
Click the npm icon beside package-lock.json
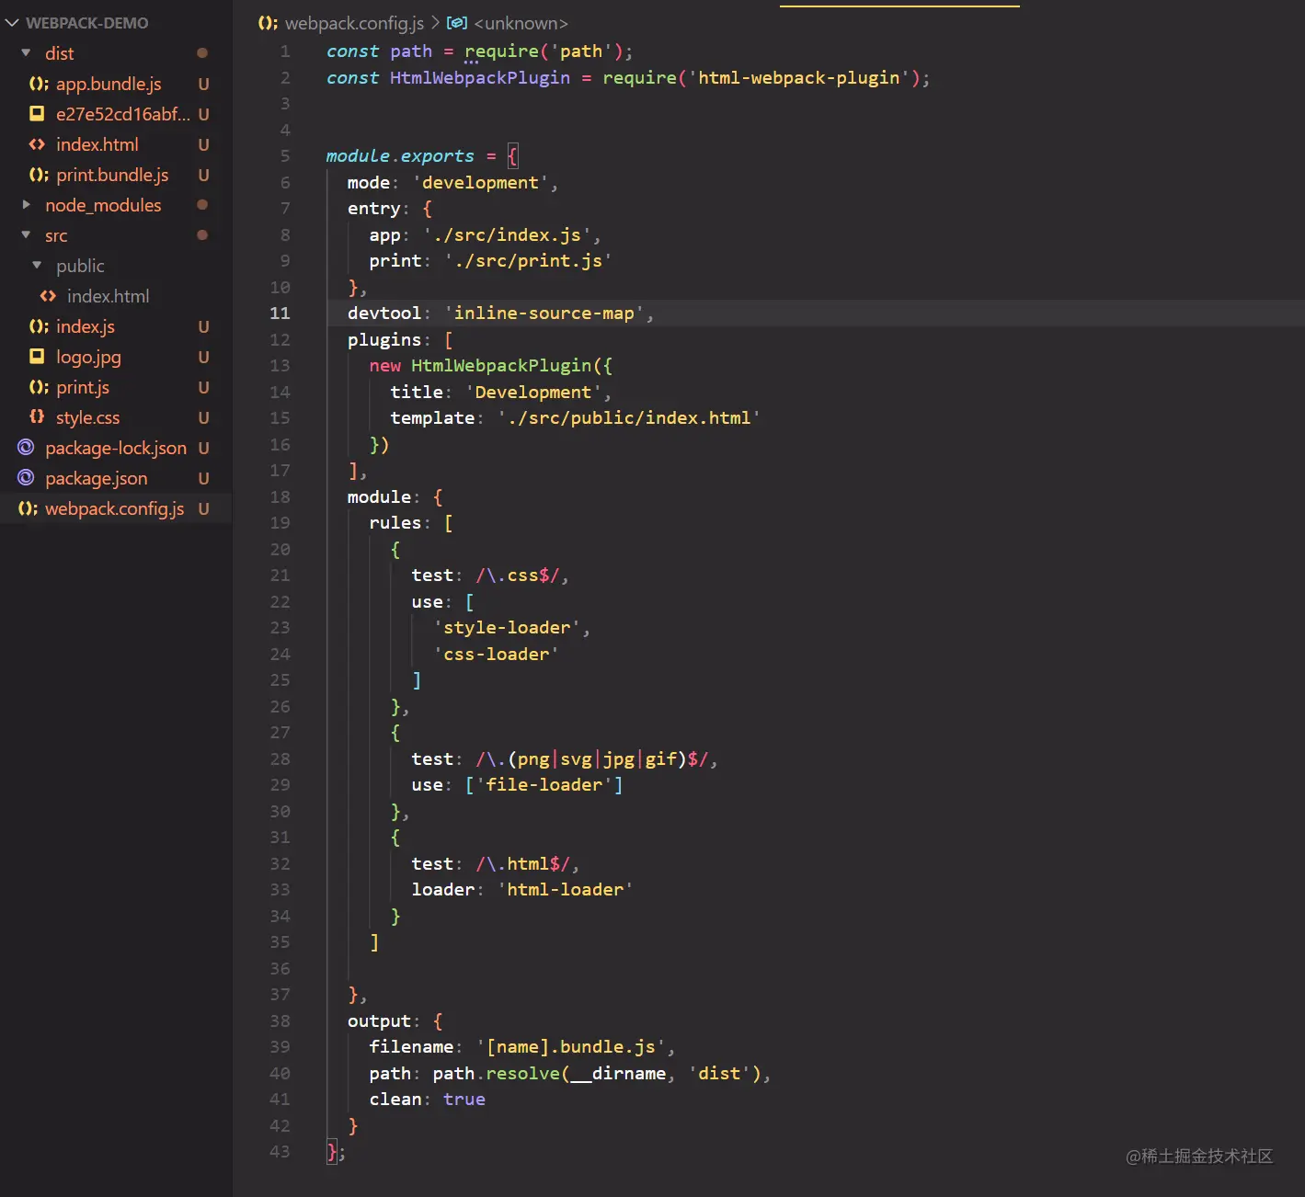26,448
